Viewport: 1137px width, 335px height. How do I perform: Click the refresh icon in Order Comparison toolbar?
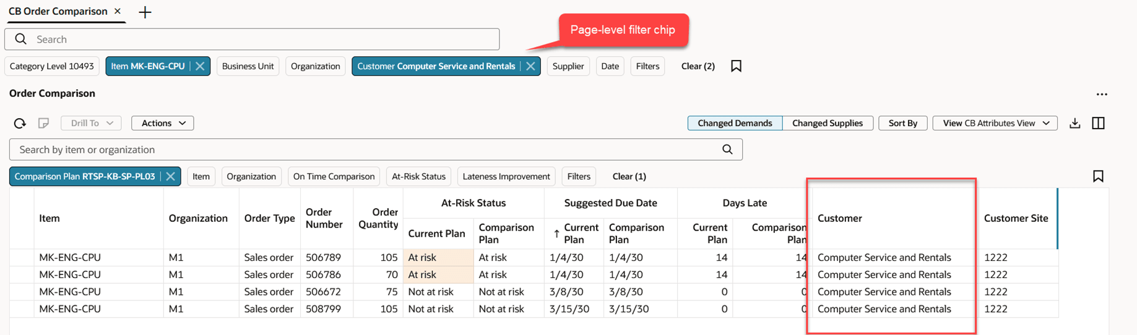pyautogui.click(x=20, y=123)
